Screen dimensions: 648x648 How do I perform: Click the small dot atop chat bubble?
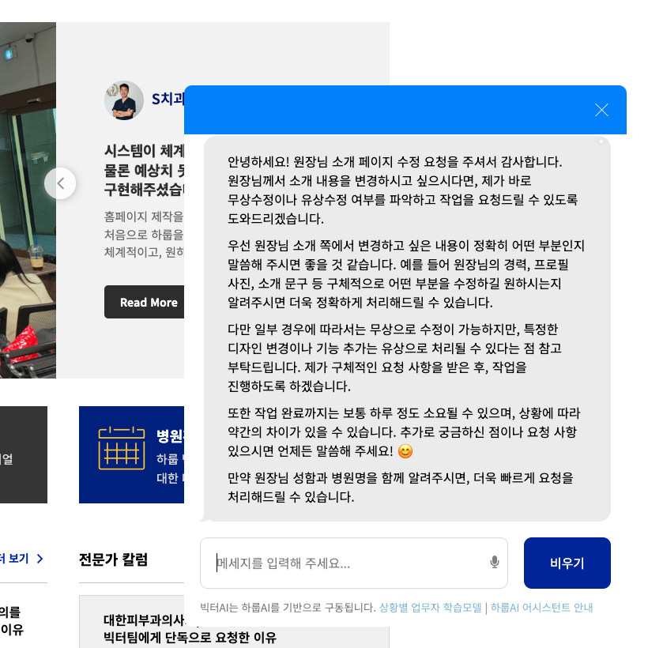tap(601, 141)
